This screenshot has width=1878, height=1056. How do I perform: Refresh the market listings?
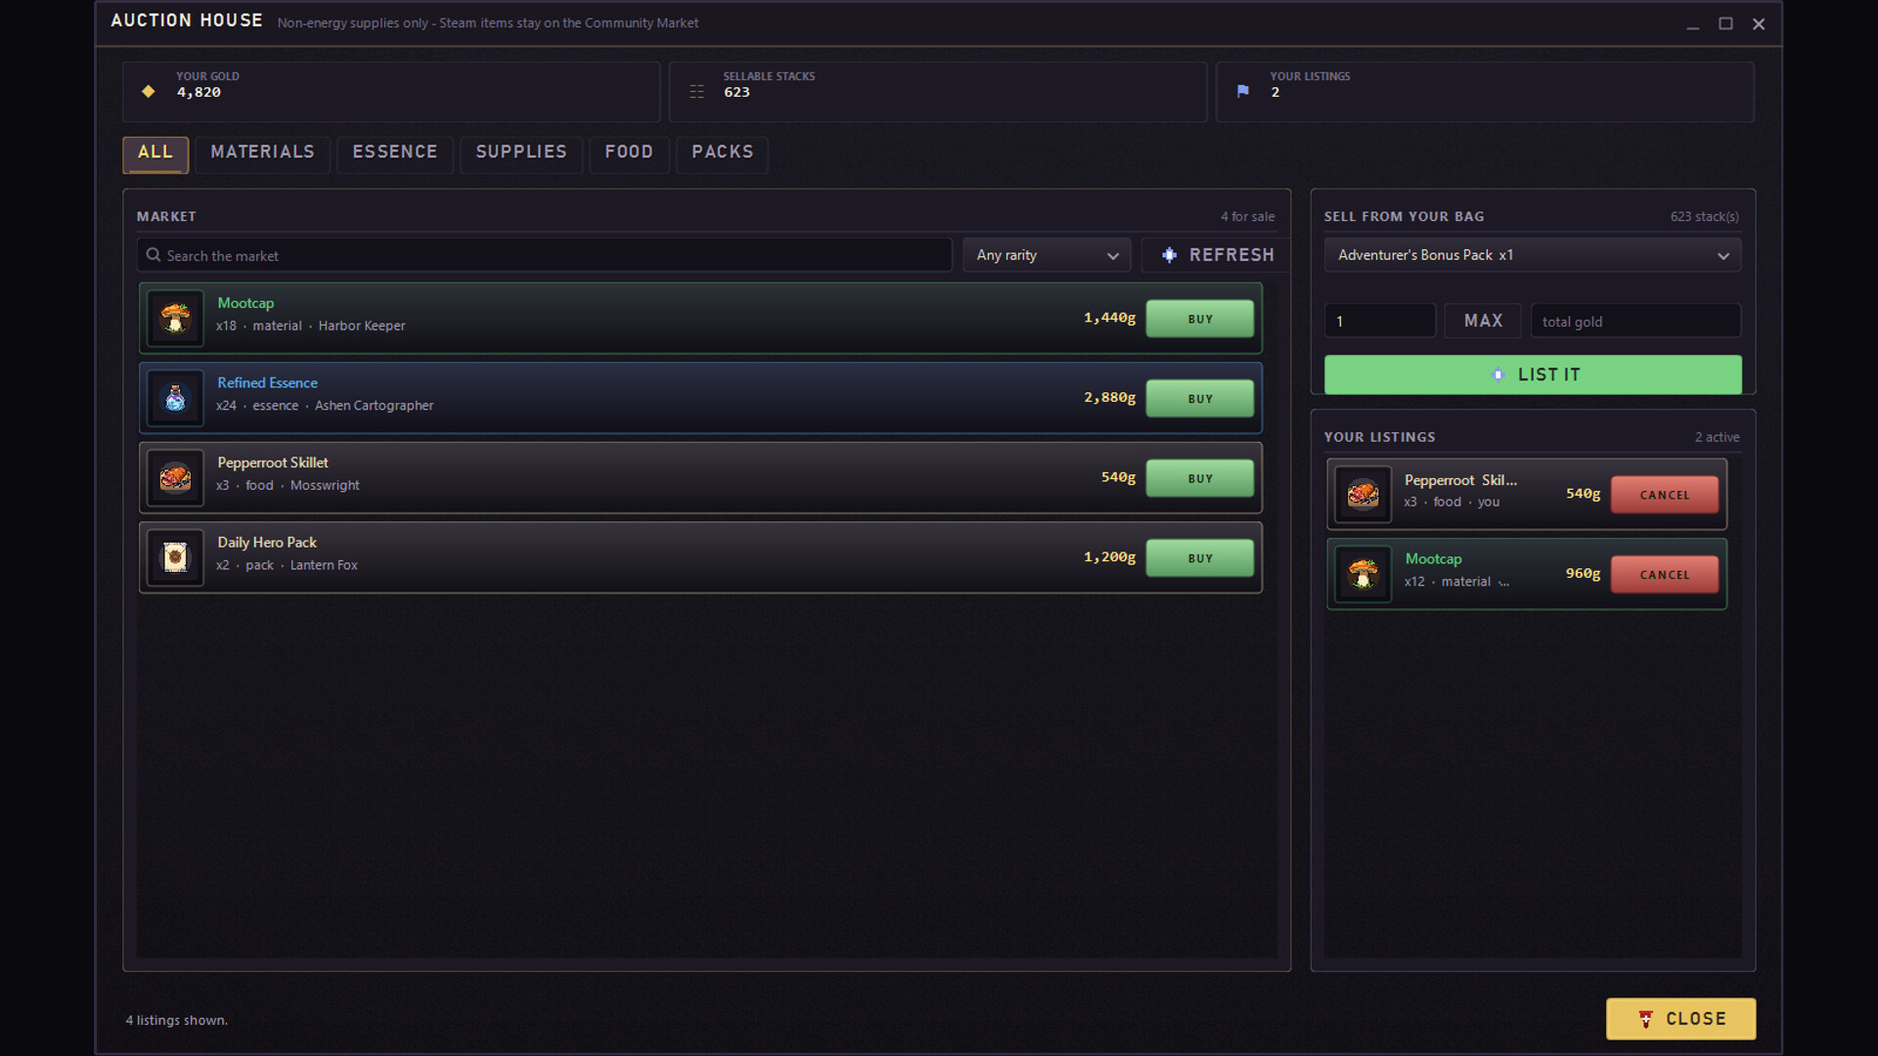(1216, 255)
